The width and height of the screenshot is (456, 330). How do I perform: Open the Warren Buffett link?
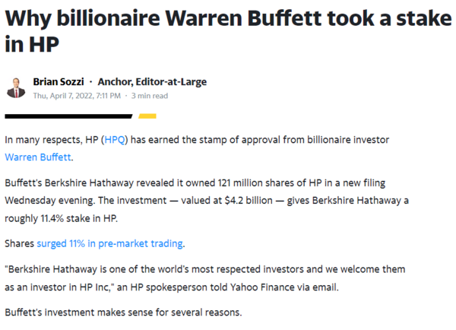38,157
